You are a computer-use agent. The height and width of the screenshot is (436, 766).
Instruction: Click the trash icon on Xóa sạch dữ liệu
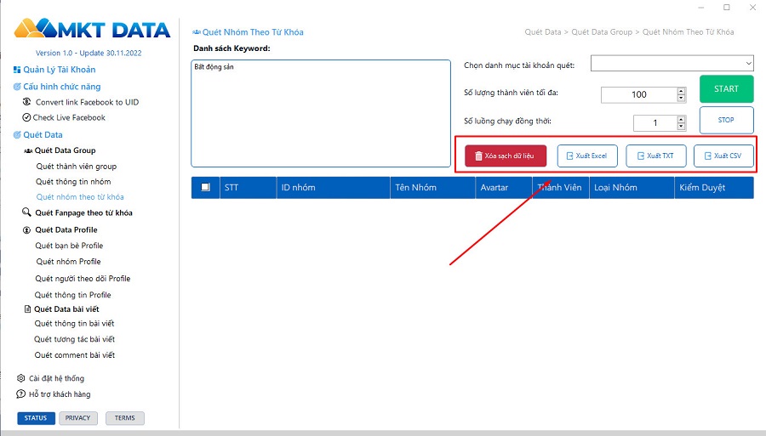point(478,156)
